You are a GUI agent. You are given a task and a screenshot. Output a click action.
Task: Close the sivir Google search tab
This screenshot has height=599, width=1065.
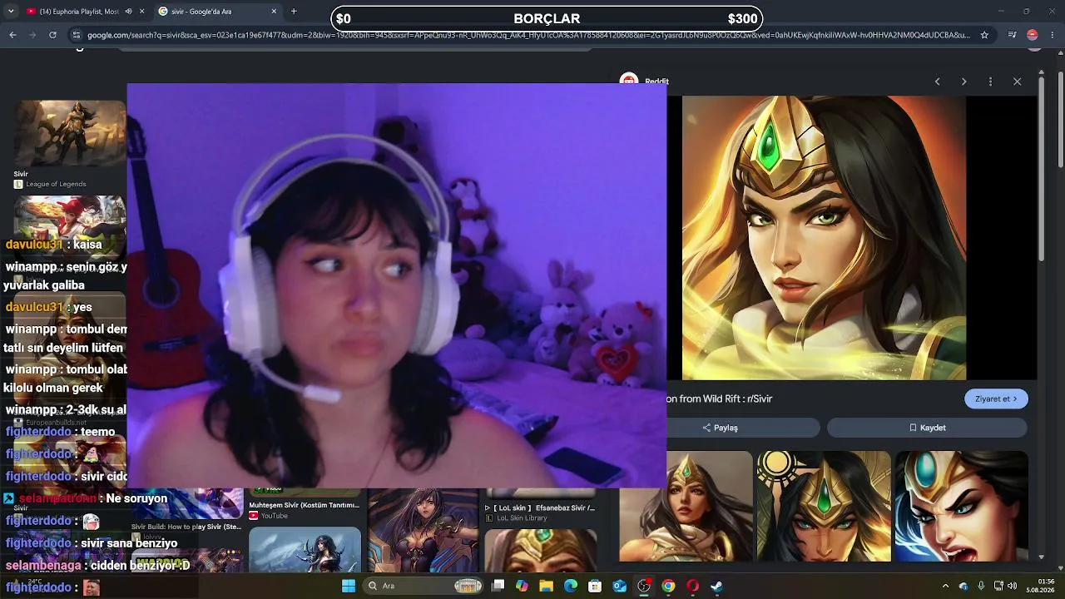pyautogui.click(x=274, y=12)
